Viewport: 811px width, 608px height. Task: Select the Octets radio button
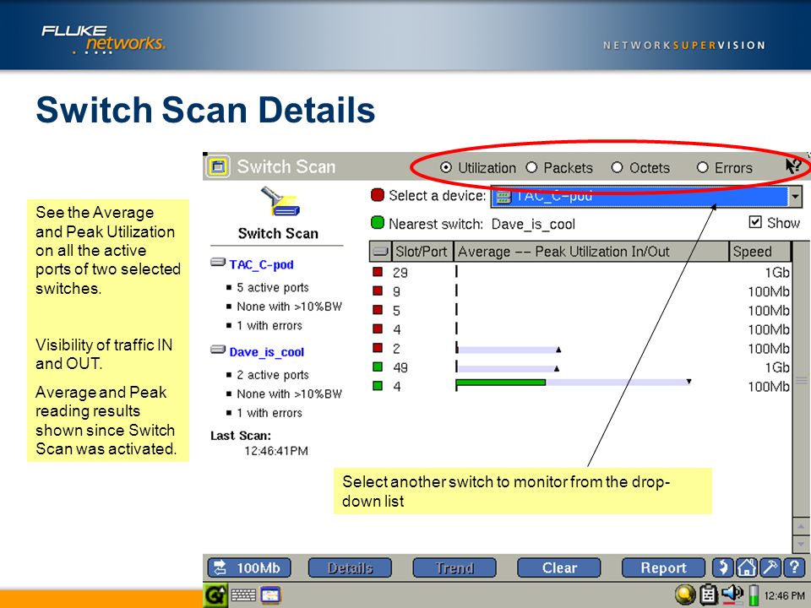(617, 167)
